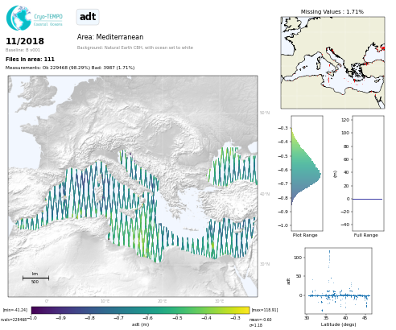
Task: Click the Measurements Ok/Bad statistics line
Action: (70, 68)
